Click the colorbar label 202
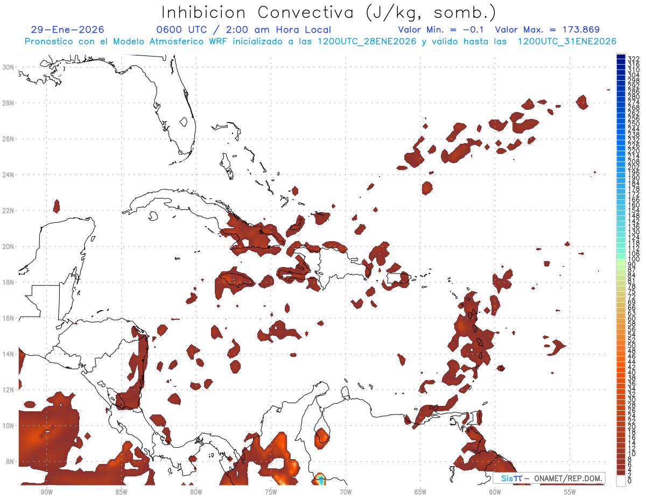Viewport: 646px width, 499px height. click(x=634, y=167)
